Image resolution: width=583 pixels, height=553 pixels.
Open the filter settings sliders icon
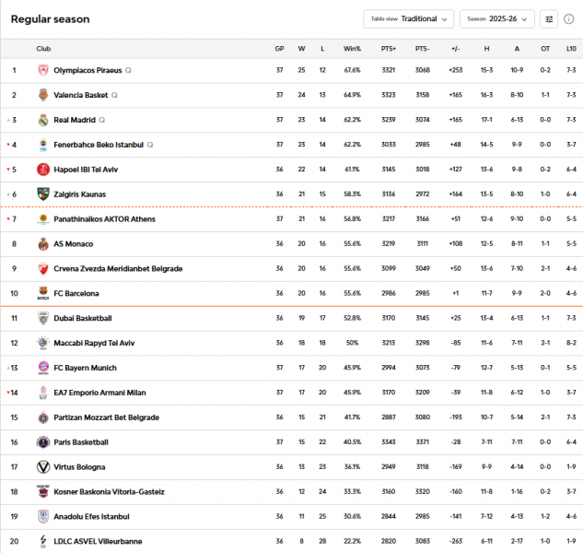pyautogui.click(x=549, y=18)
